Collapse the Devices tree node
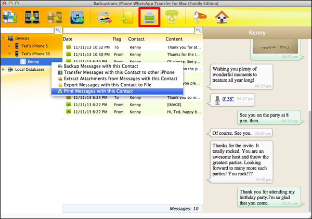Image resolution: width=312 pixels, height=219 pixels. click(x=4, y=38)
